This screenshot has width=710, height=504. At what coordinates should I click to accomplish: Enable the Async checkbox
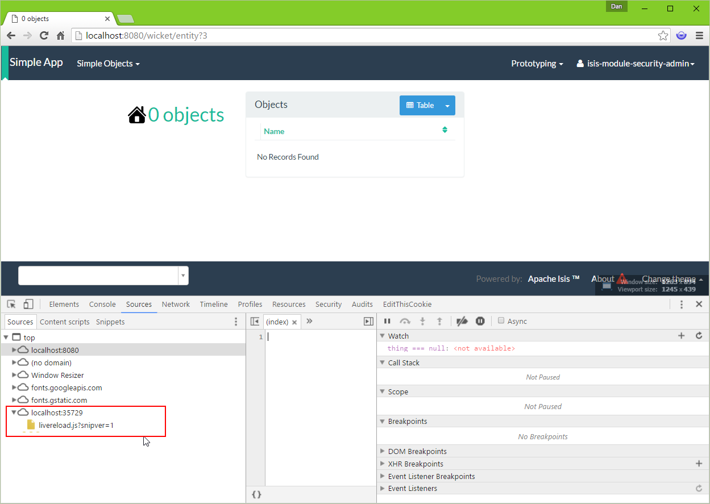501,320
